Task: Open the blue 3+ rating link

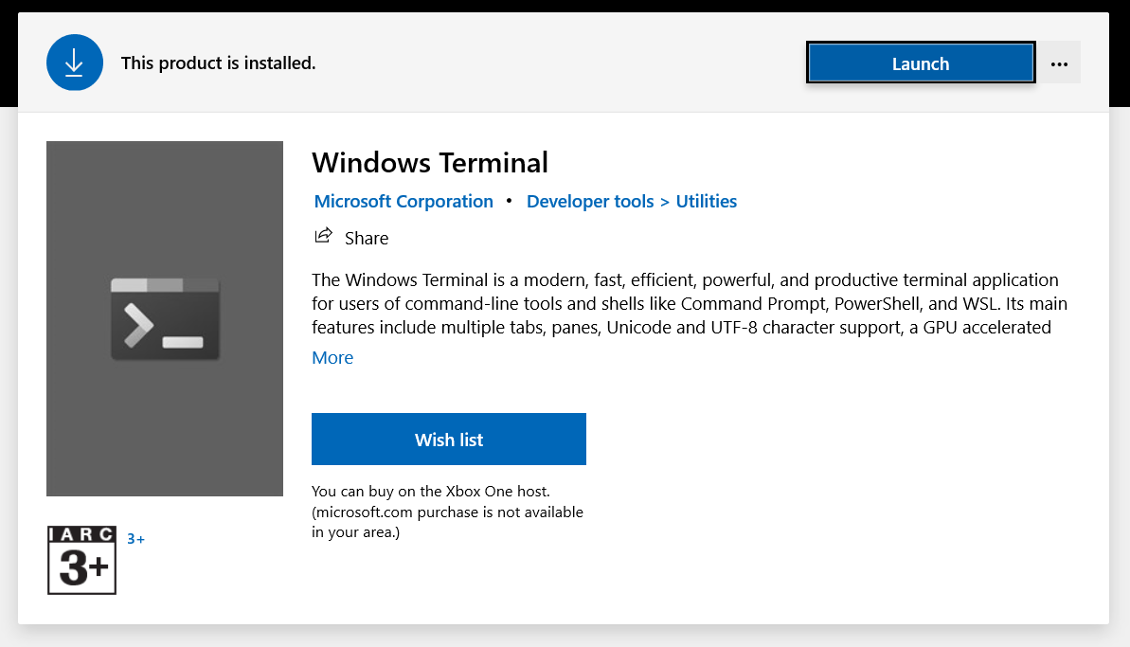Action: [135, 539]
